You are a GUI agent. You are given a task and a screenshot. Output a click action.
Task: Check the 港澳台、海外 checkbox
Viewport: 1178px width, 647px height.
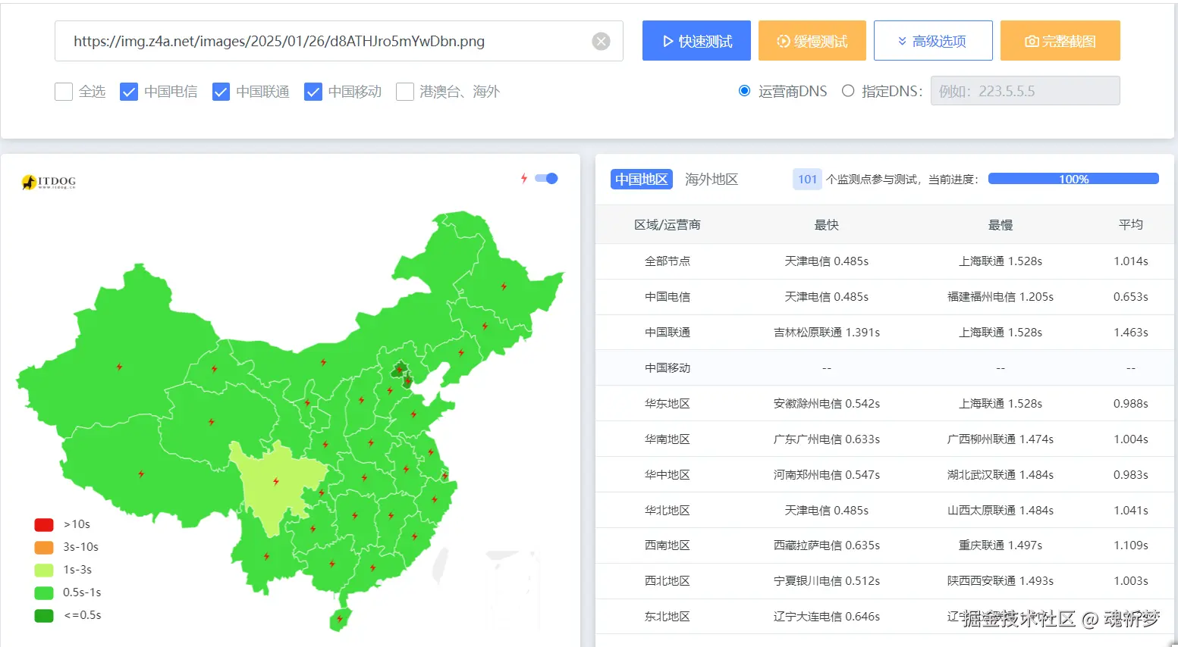coord(405,92)
